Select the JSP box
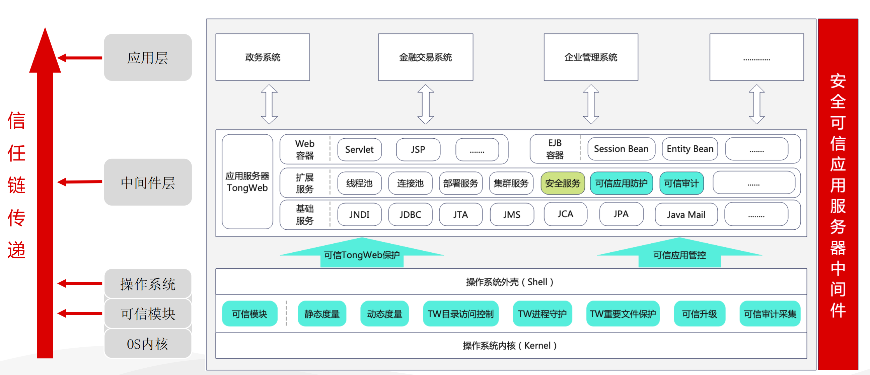Image resolution: width=870 pixels, height=375 pixels. 418,149
